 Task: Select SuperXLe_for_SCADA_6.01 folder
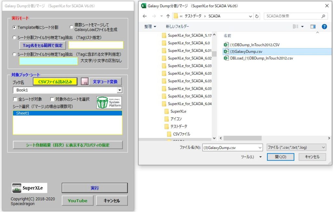tap(190, 51)
